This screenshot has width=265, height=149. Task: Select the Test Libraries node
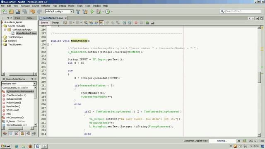(15, 44)
